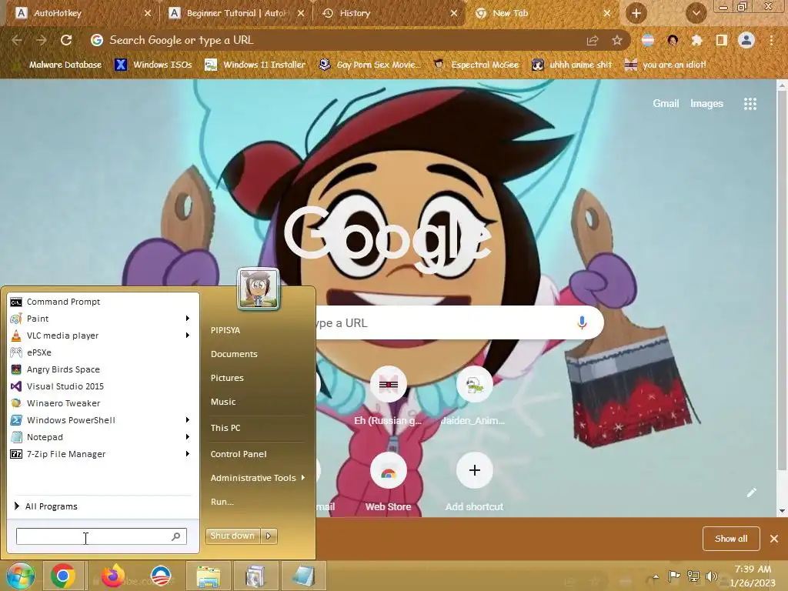Open Pictures from Start menu
Viewport: 788px width, 591px height.
point(227,378)
